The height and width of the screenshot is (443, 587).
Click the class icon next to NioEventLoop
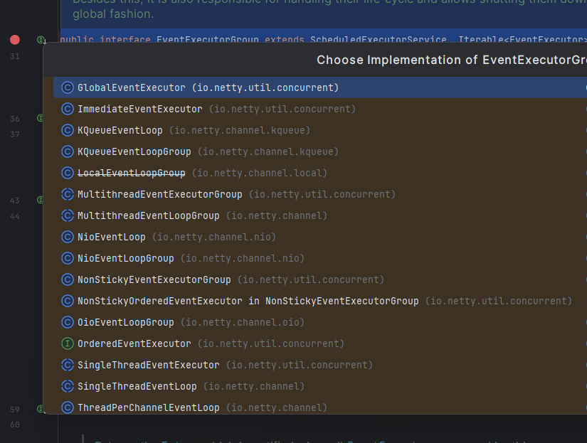68,237
